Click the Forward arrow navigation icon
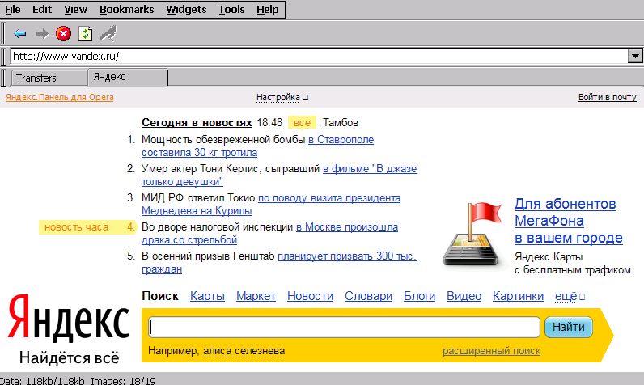This screenshot has height=385, width=644. coord(42,34)
